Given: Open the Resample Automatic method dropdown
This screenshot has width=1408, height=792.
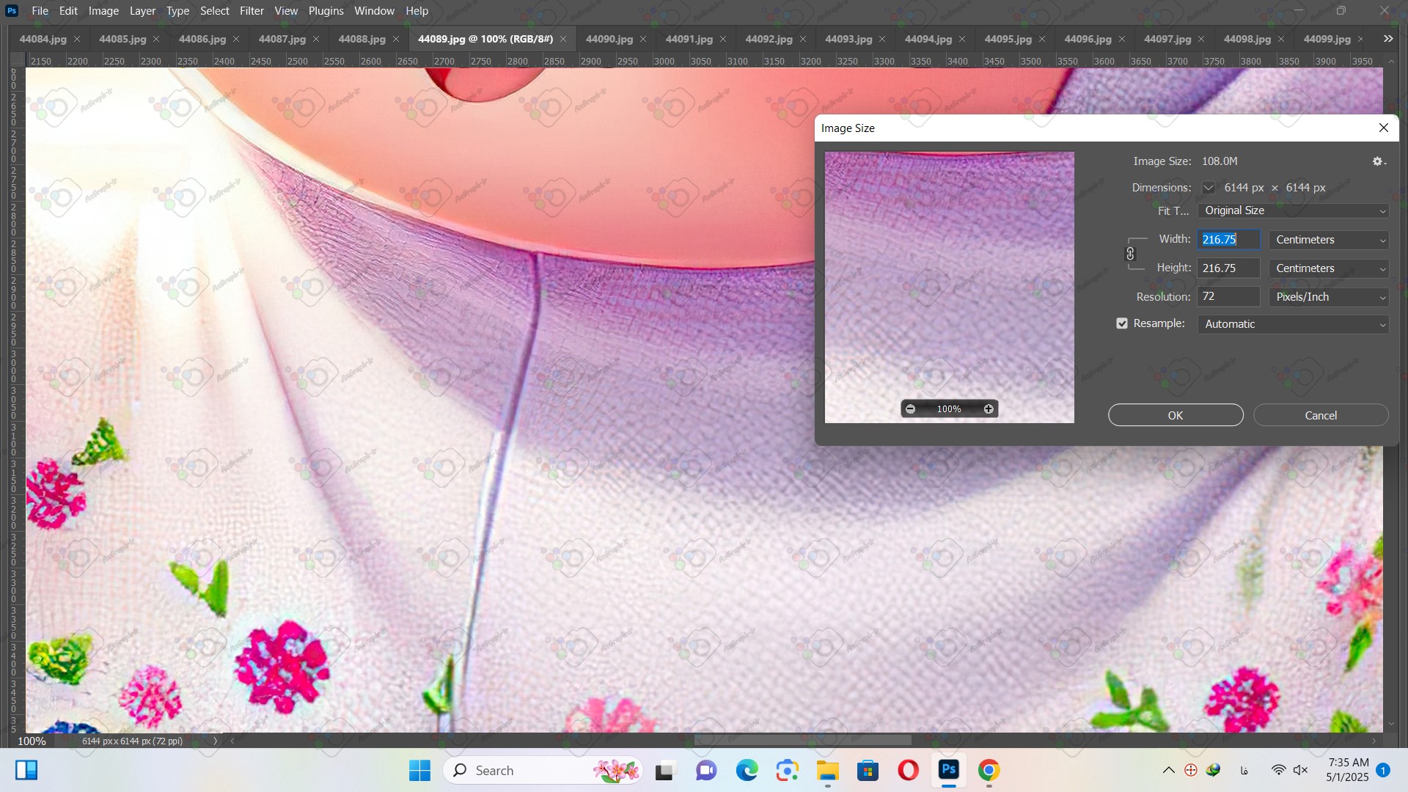Looking at the screenshot, I should coord(1293,324).
